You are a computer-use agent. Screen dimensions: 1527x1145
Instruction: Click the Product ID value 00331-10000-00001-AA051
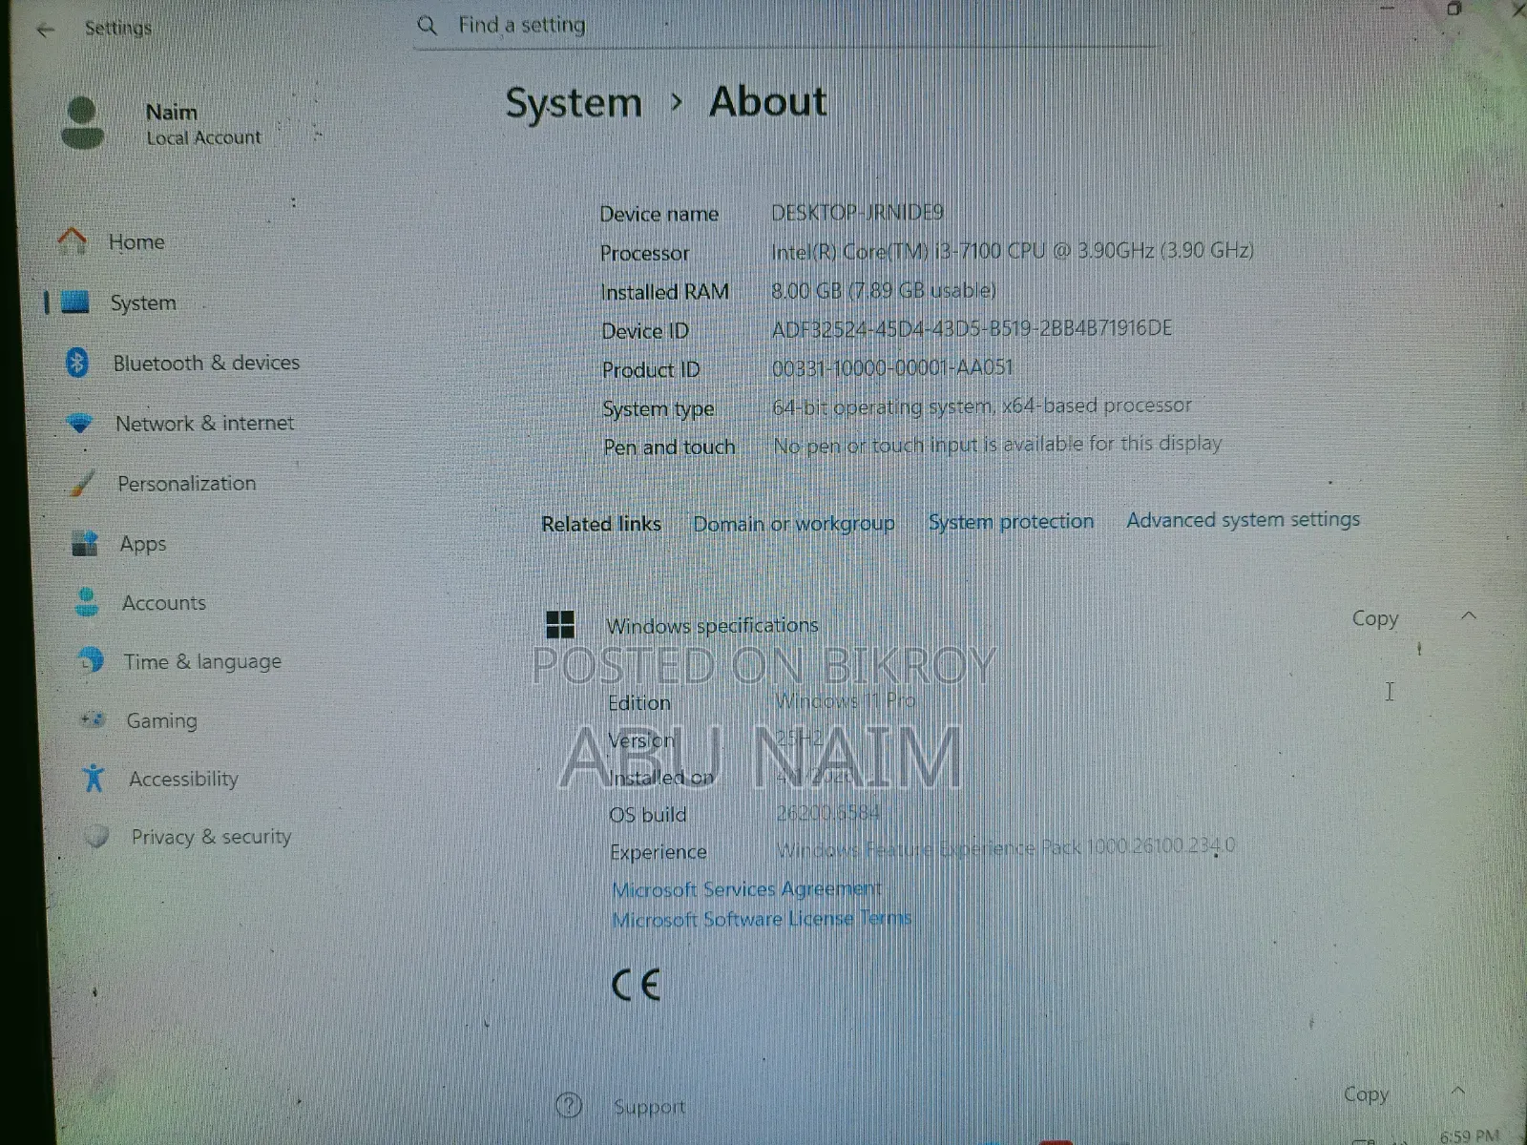(892, 367)
